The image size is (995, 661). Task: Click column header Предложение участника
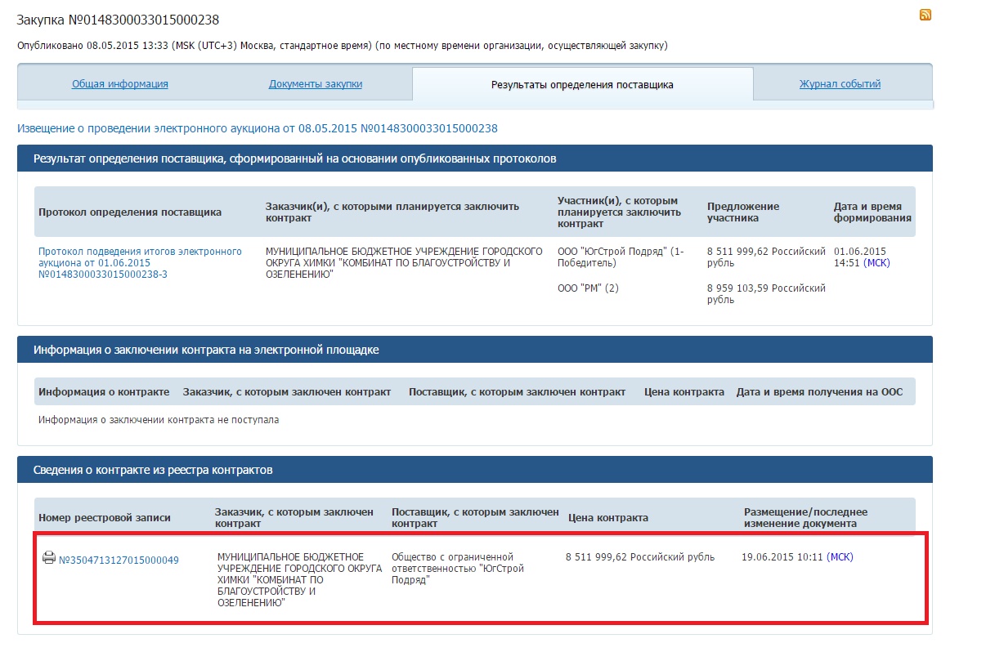(x=743, y=212)
